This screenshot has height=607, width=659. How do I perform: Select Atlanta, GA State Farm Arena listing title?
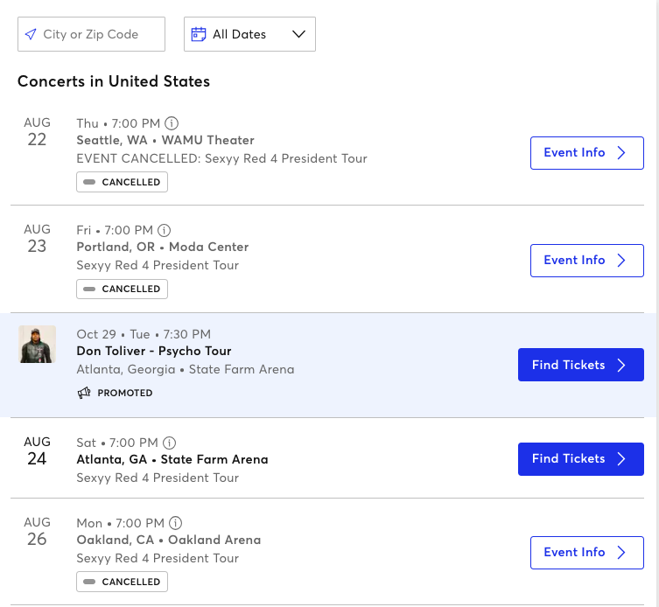pyautogui.click(x=172, y=459)
